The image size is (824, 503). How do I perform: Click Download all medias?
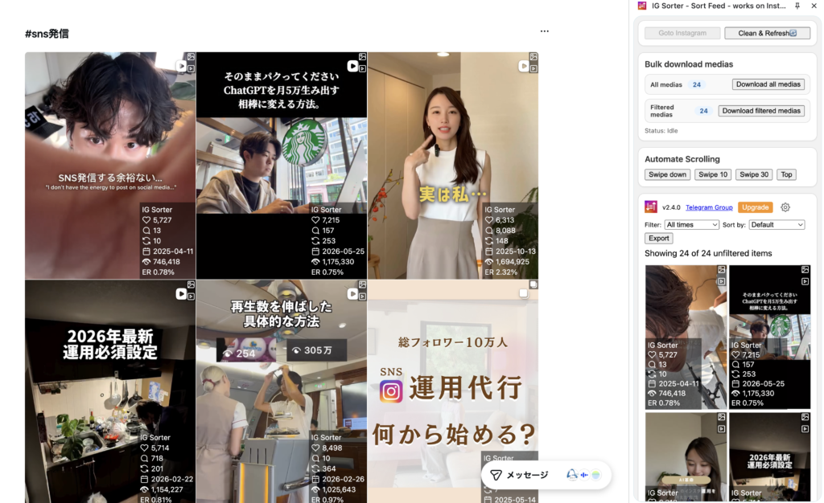(768, 84)
